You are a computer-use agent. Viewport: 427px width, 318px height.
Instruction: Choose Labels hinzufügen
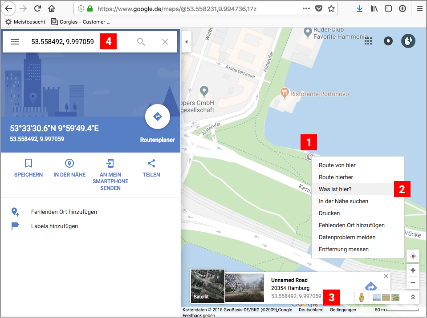(54, 226)
